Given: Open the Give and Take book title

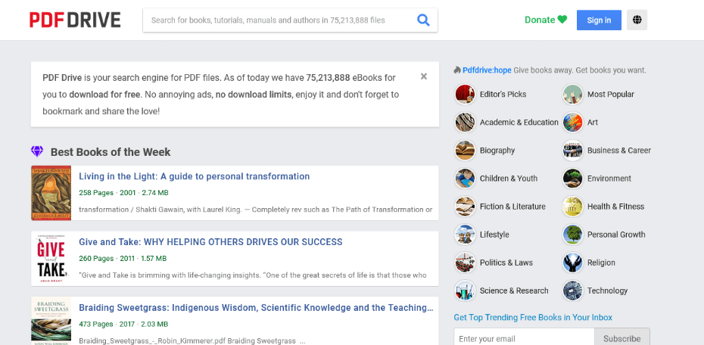Looking at the screenshot, I should [210, 242].
